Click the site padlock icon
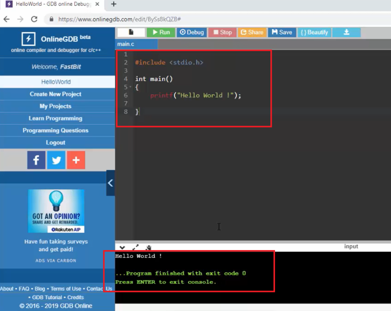 coord(51,19)
